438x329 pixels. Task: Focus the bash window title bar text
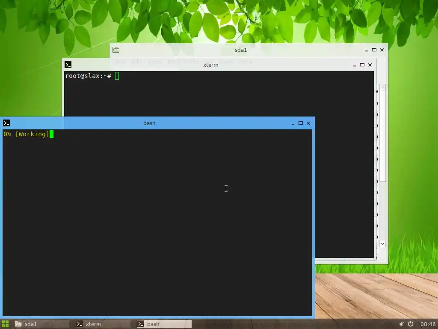tap(149, 123)
